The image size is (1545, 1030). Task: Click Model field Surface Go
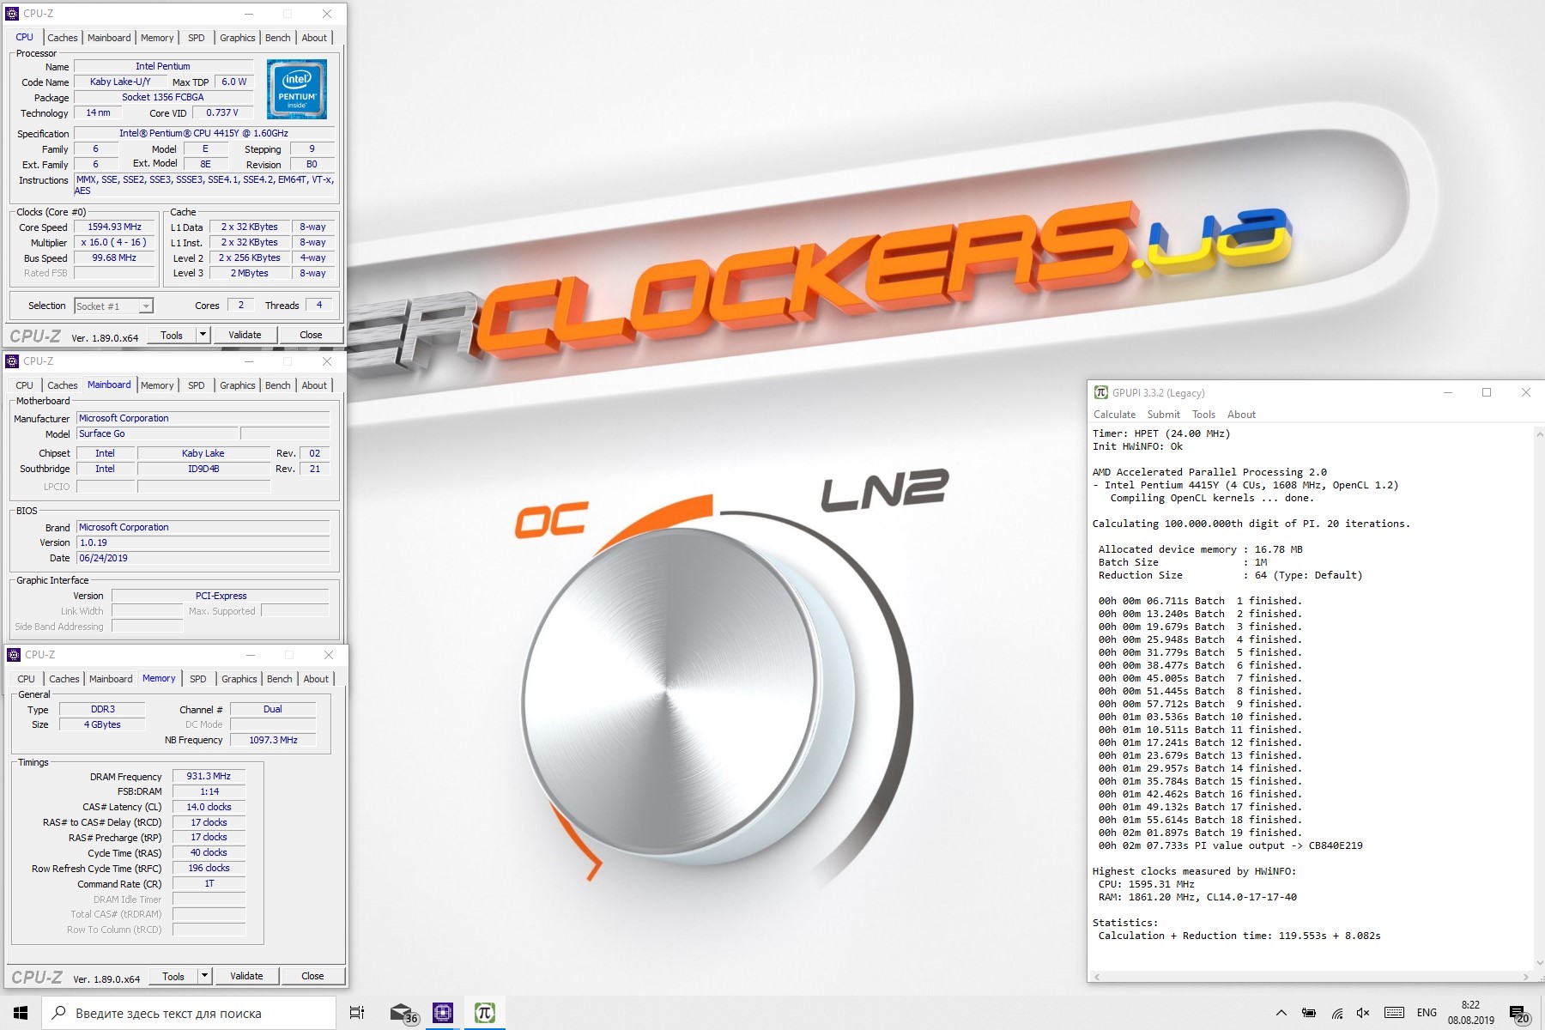pyautogui.click(x=157, y=434)
